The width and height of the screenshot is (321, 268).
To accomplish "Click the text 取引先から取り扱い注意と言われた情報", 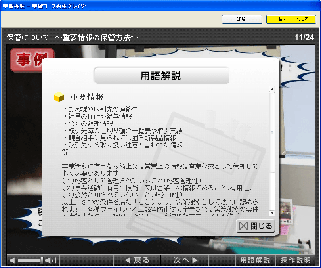I will coord(126,145).
